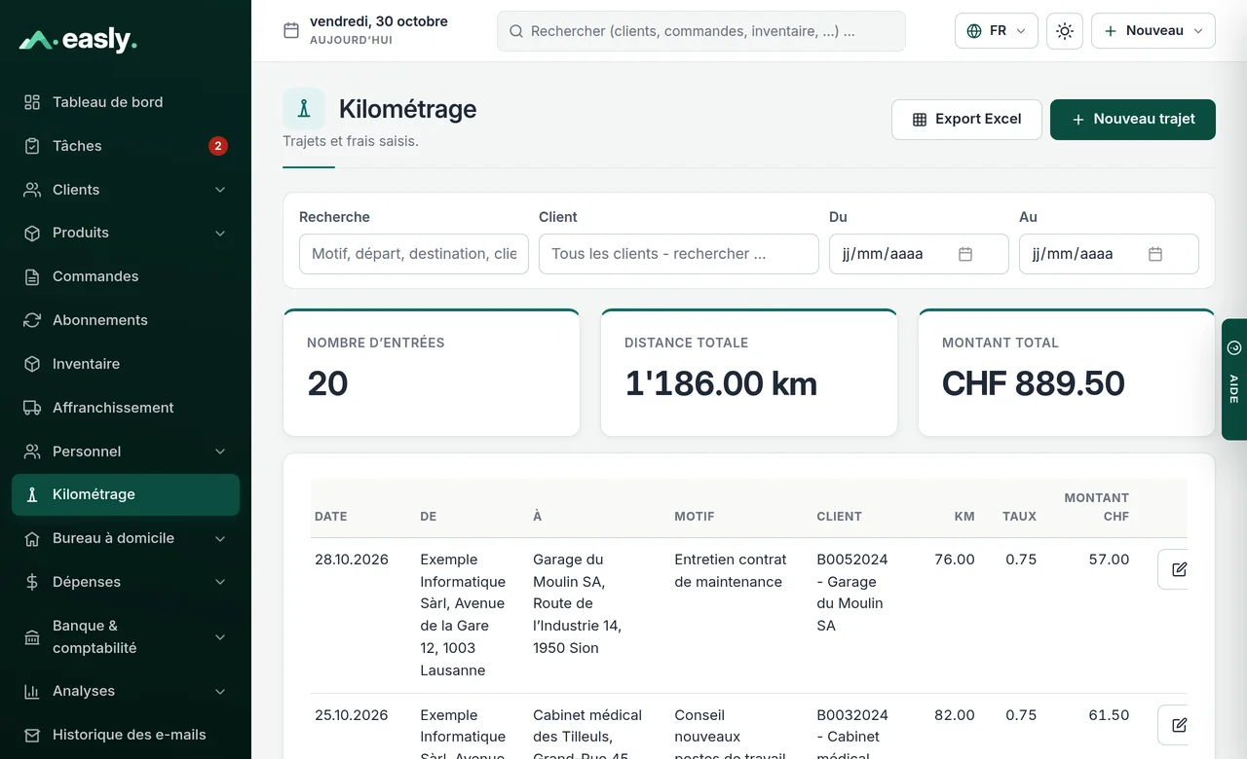Click the KM column header
1247x759 pixels.
coord(964,517)
